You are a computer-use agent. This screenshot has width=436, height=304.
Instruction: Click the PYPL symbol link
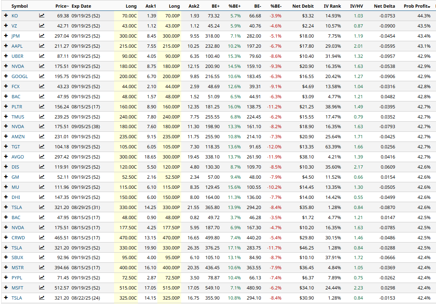pyautogui.click(x=17, y=278)
